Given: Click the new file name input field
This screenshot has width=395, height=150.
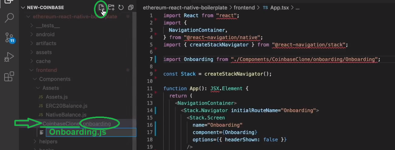Looking at the screenshot, I should (x=91, y=132).
